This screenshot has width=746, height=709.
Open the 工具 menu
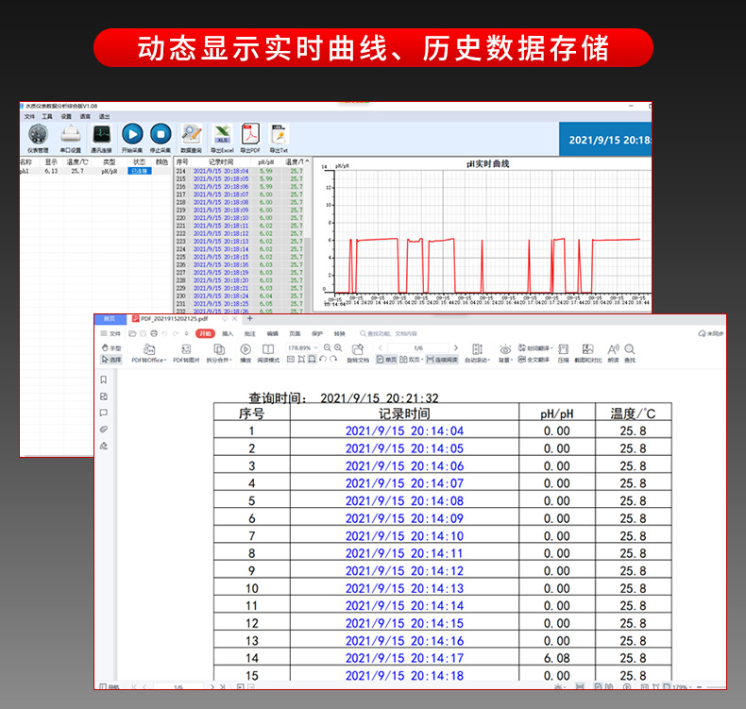47,116
